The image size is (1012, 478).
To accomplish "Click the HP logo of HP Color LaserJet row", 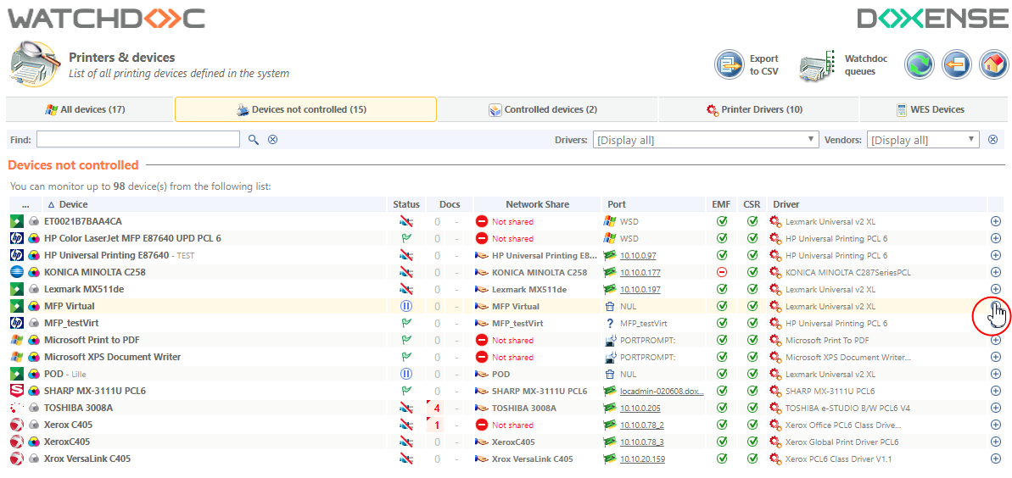I will (17, 238).
